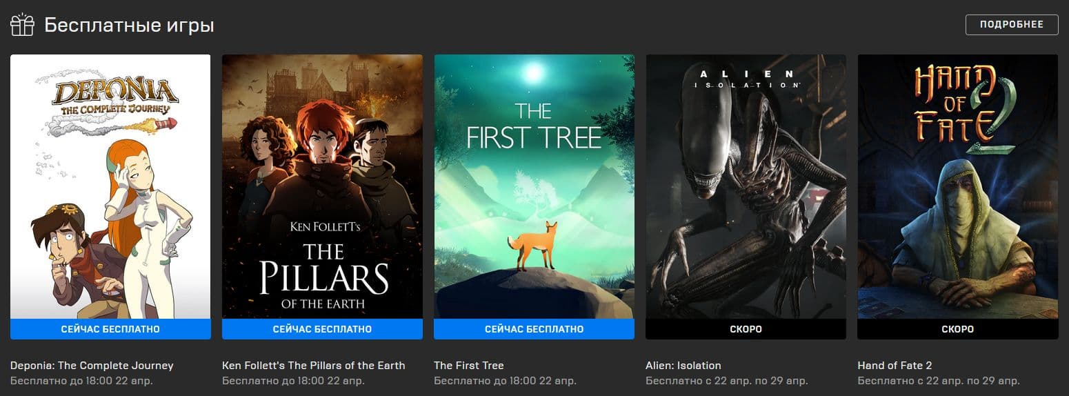The height and width of the screenshot is (396, 1069).
Task: Open the Alien: Isolation title link
Action: 683,366
